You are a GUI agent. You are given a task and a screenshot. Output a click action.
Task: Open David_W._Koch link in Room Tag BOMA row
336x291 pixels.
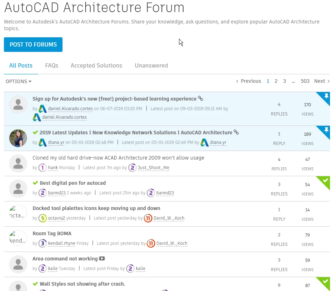[172, 243]
